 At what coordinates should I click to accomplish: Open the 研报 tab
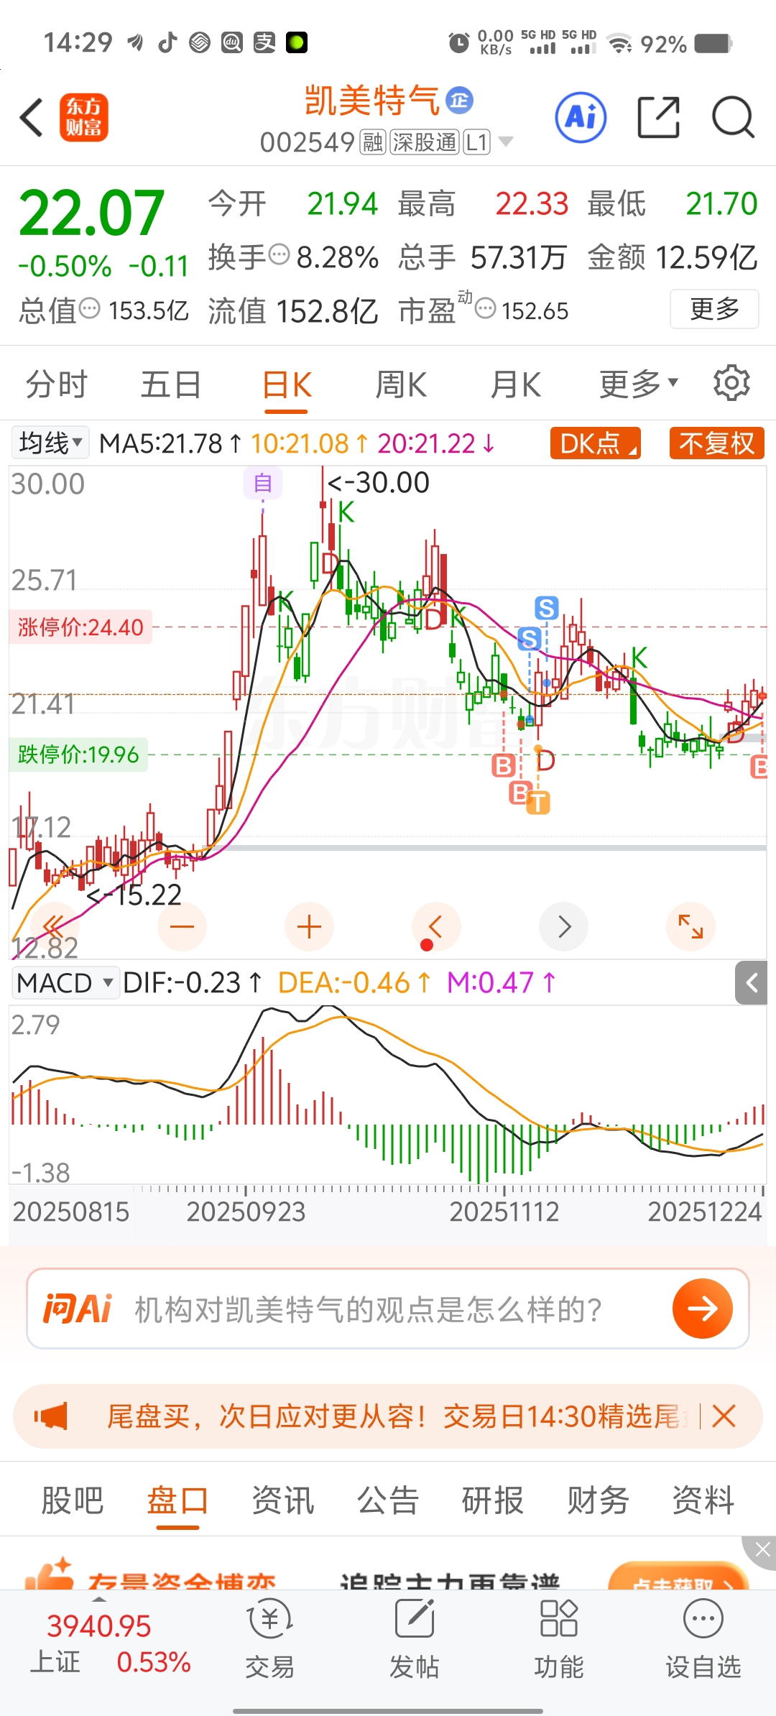click(x=492, y=1500)
